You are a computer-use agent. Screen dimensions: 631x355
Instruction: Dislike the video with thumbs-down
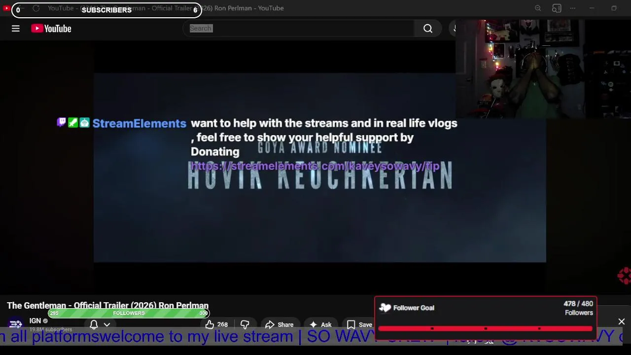tap(245, 324)
